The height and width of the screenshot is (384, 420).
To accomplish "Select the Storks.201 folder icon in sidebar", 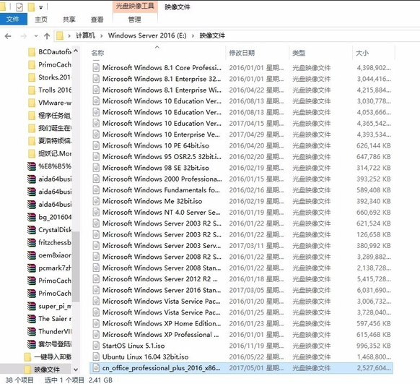I will click(32, 77).
